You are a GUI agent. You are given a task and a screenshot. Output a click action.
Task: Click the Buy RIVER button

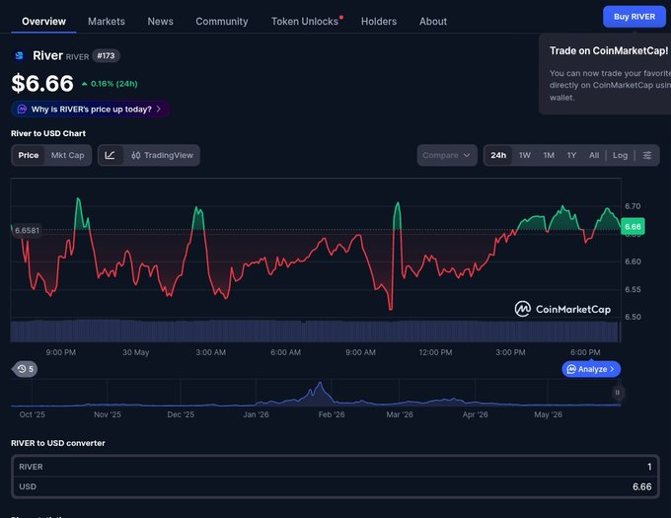[x=634, y=17]
